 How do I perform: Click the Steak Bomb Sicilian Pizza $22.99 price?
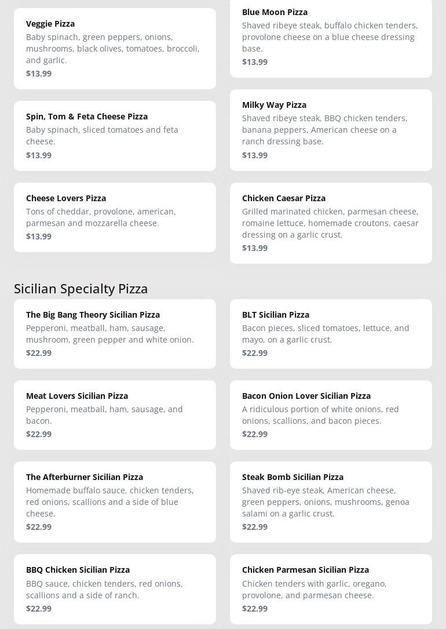(255, 527)
